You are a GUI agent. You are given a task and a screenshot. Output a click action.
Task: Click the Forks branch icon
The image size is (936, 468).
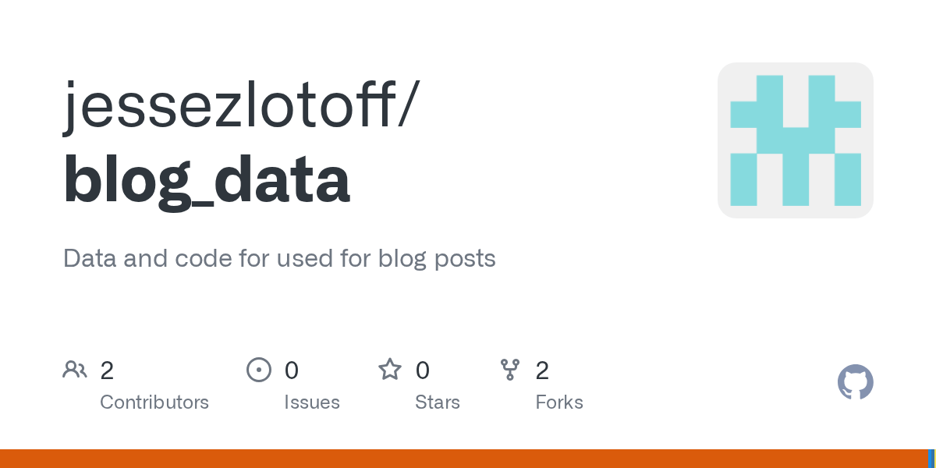[510, 369]
